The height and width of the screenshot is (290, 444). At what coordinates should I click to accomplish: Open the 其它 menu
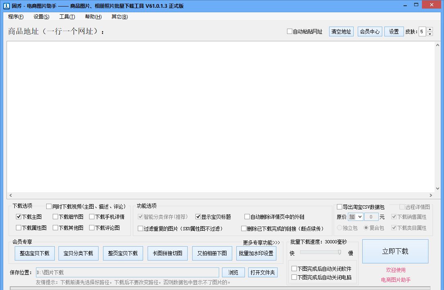tap(119, 17)
